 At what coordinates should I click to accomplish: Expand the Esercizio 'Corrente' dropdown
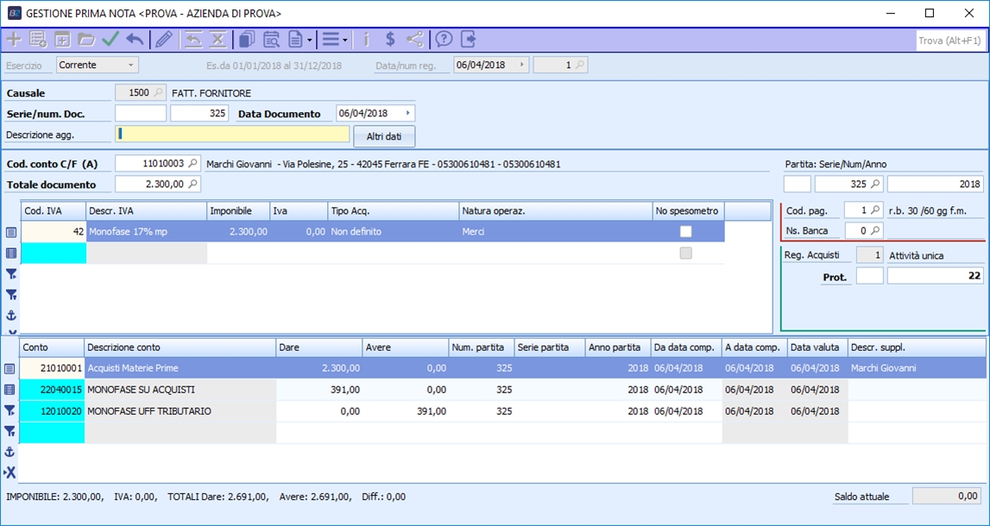point(130,66)
